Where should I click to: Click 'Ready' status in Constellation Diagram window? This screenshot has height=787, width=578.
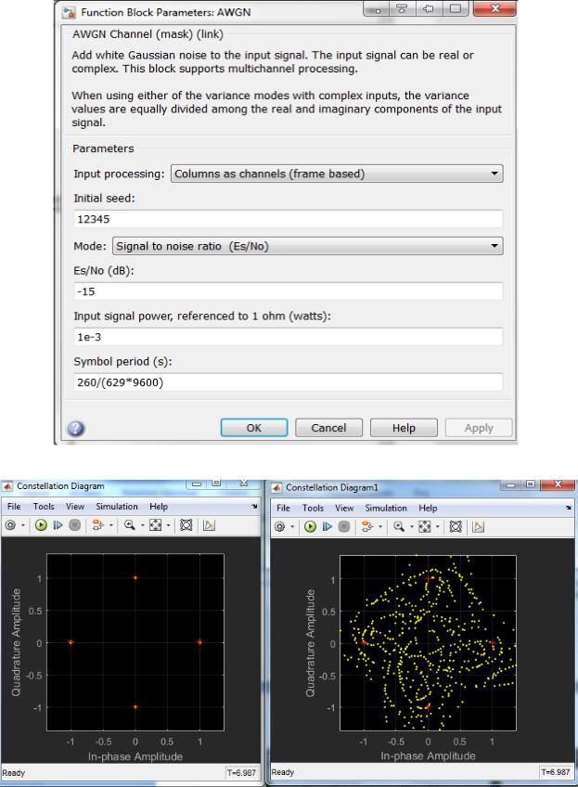point(14,773)
